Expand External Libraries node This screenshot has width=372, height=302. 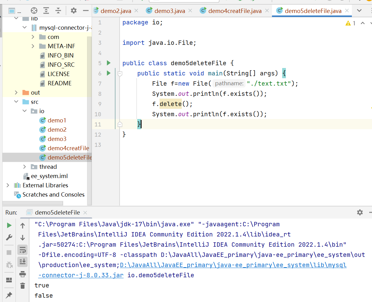coord(8,185)
